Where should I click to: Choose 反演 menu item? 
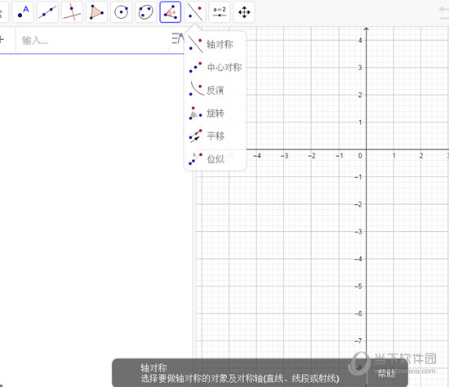[215, 91]
